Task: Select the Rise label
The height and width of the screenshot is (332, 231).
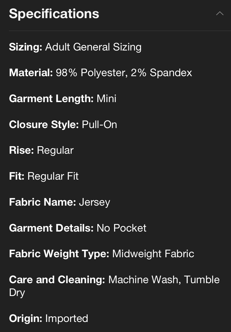Action: coord(21,150)
